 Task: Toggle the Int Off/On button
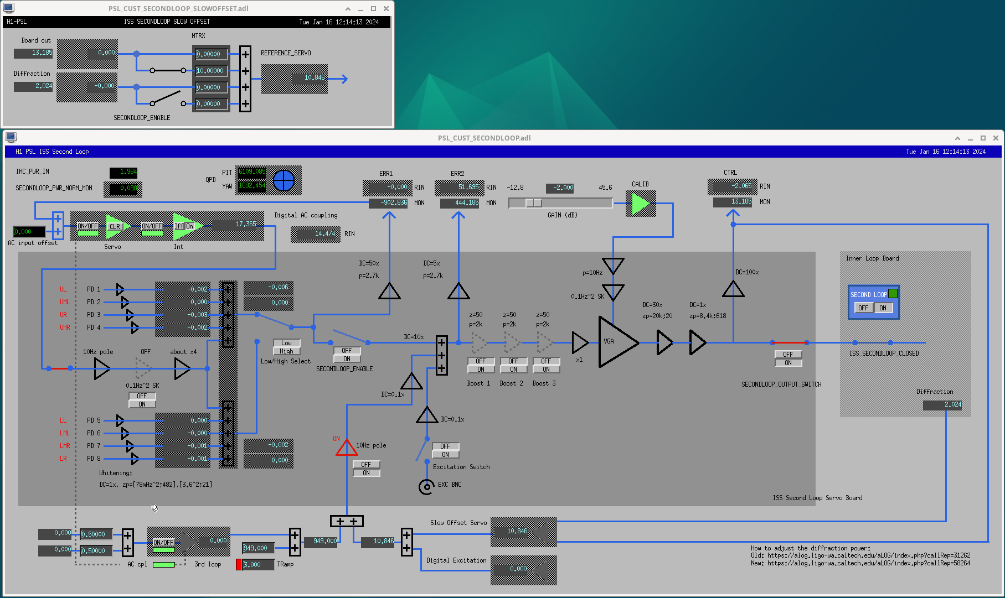point(184,226)
